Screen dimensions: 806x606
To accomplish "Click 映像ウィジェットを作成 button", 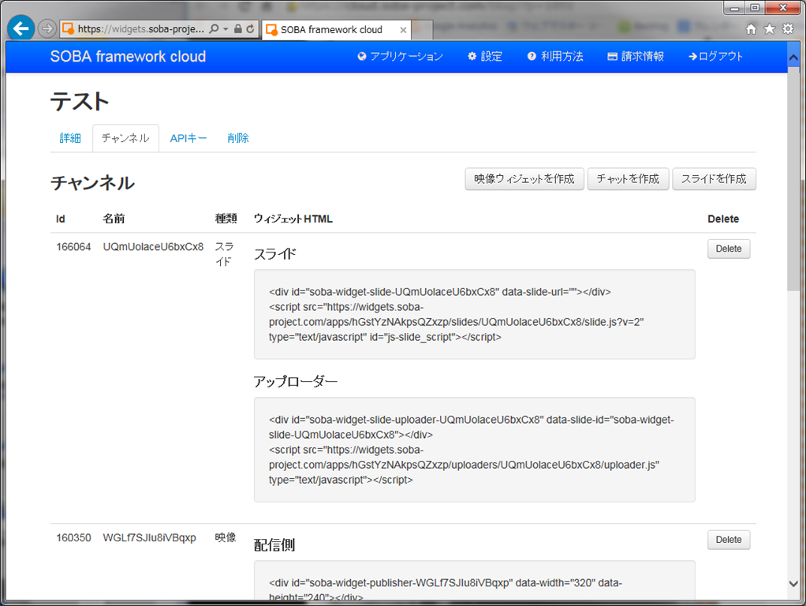I will [x=524, y=179].
